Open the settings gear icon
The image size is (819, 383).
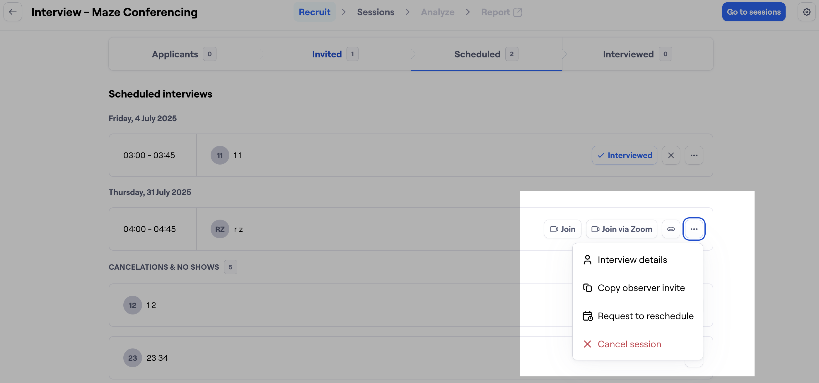tap(806, 12)
